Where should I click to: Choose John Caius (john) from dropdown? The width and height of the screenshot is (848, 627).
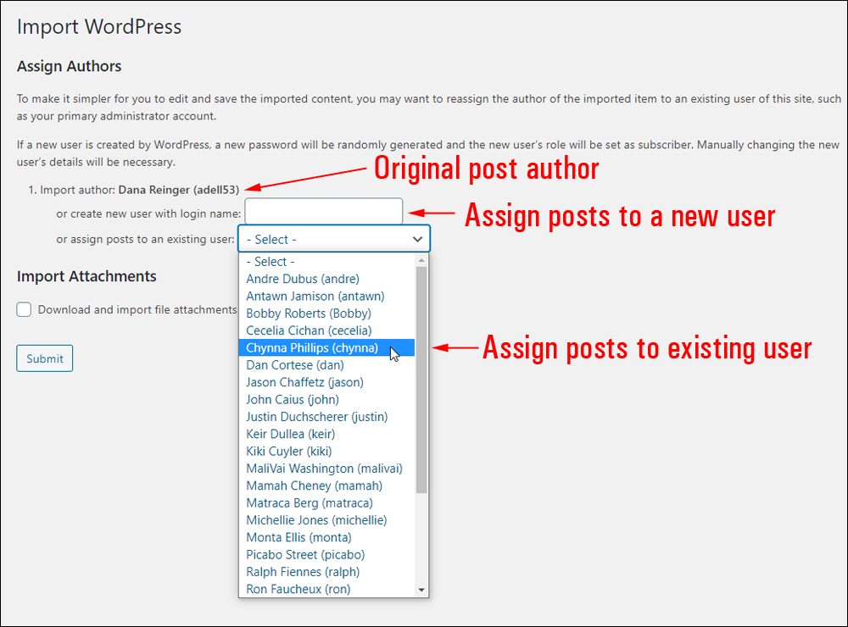(326, 400)
